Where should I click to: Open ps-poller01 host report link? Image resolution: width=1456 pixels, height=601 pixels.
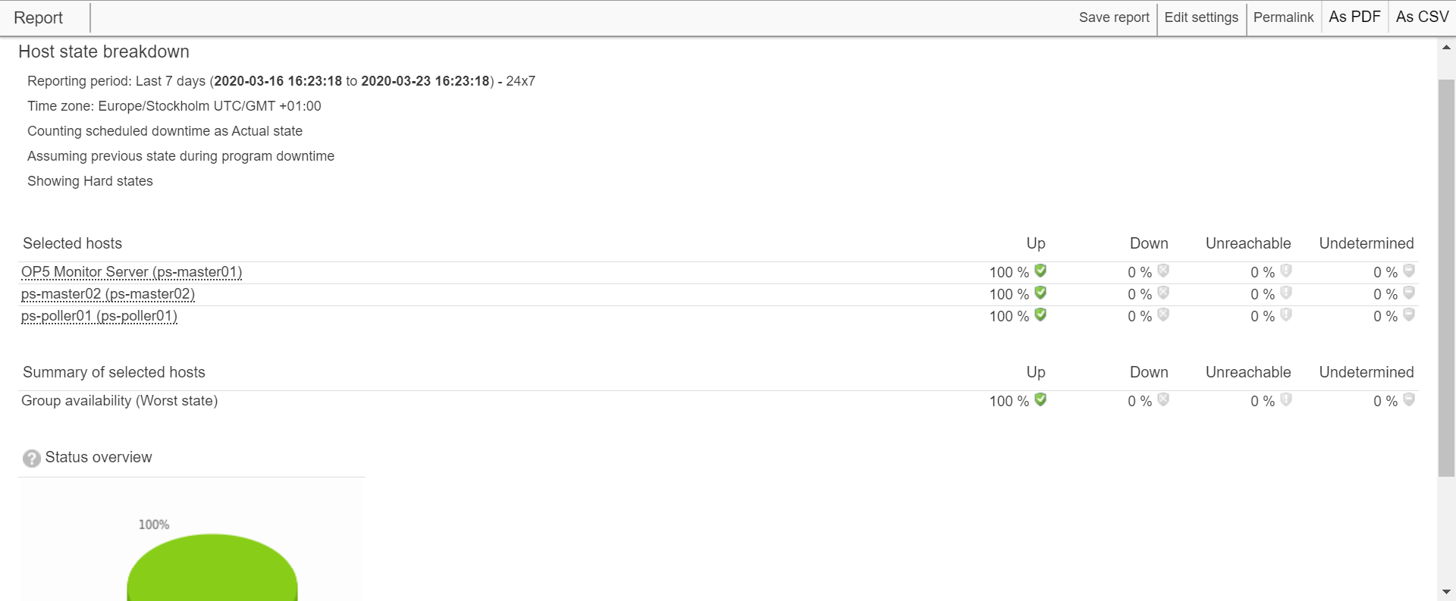coord(99,316)
